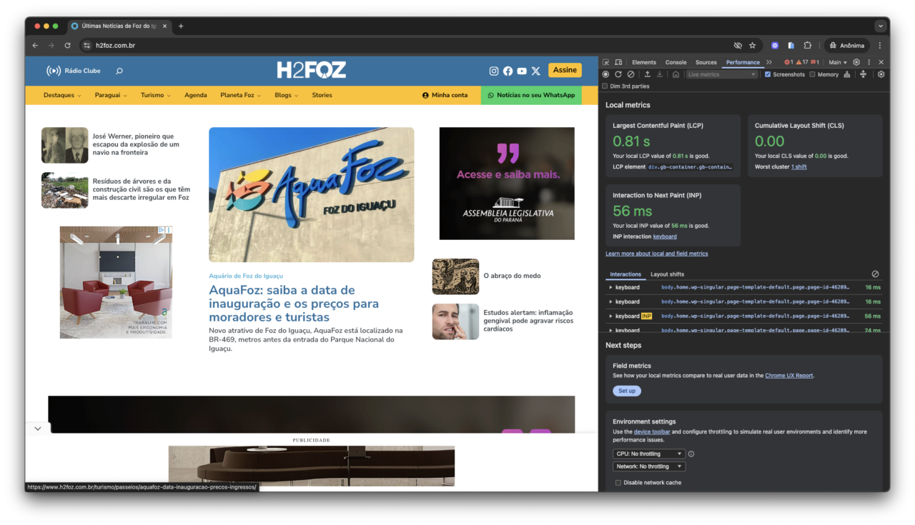Switch to the Console tab

pyautogui.click(x=676, y=62)
